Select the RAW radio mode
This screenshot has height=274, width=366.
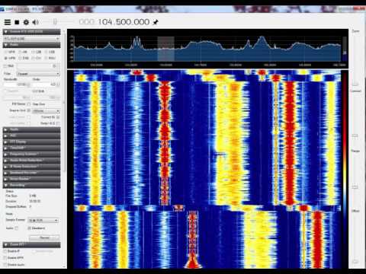coord(50,58)
